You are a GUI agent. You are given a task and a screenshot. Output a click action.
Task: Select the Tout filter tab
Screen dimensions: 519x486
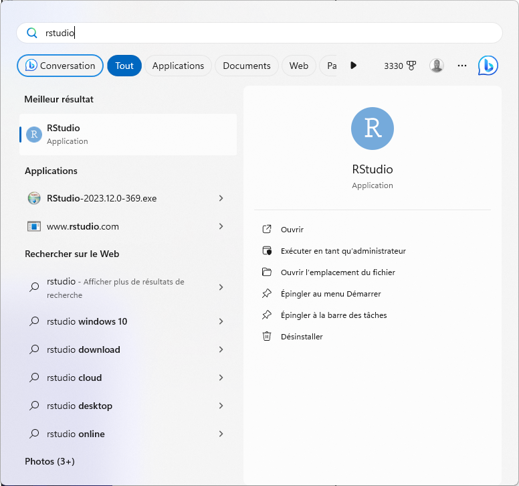pos(124,66)
